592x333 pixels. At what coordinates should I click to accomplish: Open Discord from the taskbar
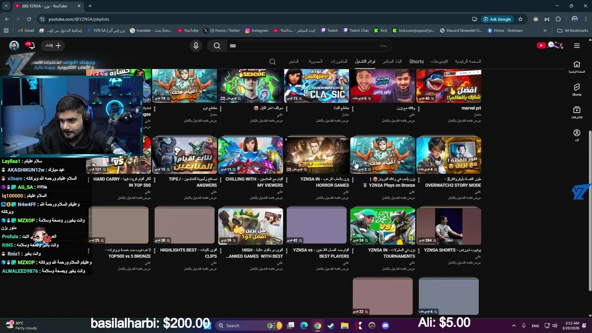[385, 326]
